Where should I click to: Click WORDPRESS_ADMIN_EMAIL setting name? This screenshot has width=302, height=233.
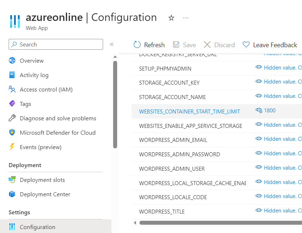pos(173,140)
